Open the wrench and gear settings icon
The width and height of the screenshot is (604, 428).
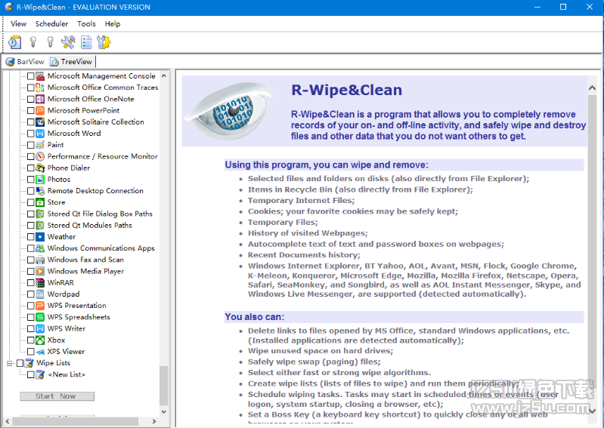coord(104,42)
